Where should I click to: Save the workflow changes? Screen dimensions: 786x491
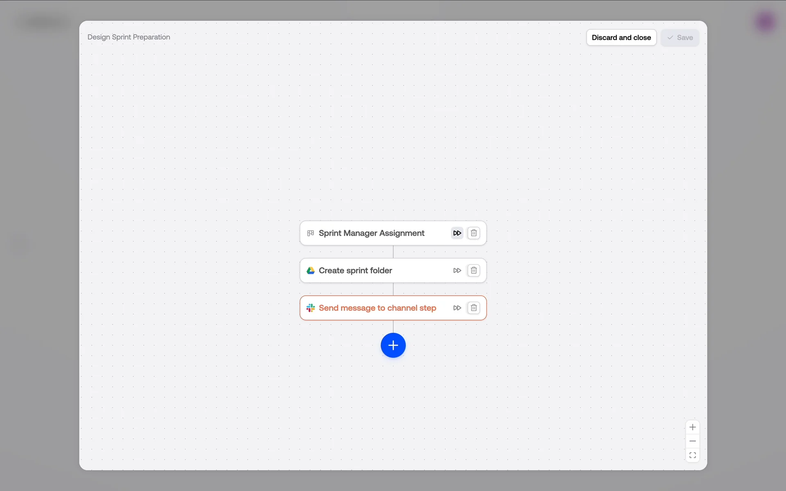click(680, 38)
